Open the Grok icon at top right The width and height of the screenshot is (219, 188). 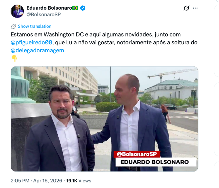(186, 8)
